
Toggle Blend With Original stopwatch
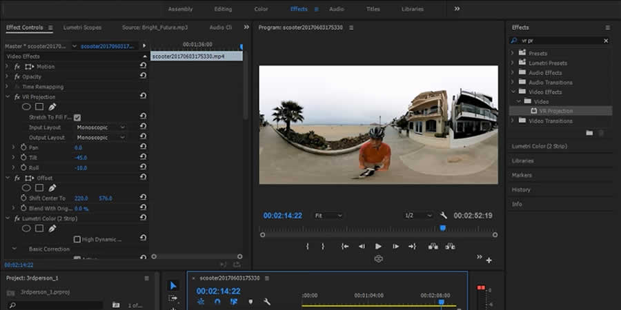tap(23, 208)
